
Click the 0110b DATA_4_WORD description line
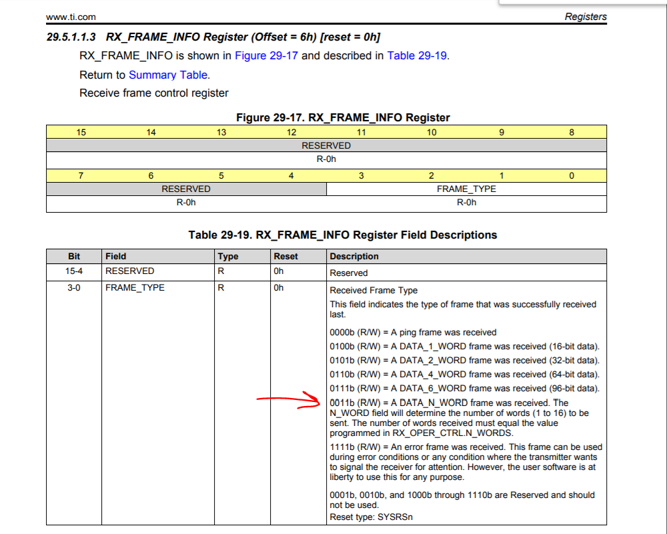(464, 375)
